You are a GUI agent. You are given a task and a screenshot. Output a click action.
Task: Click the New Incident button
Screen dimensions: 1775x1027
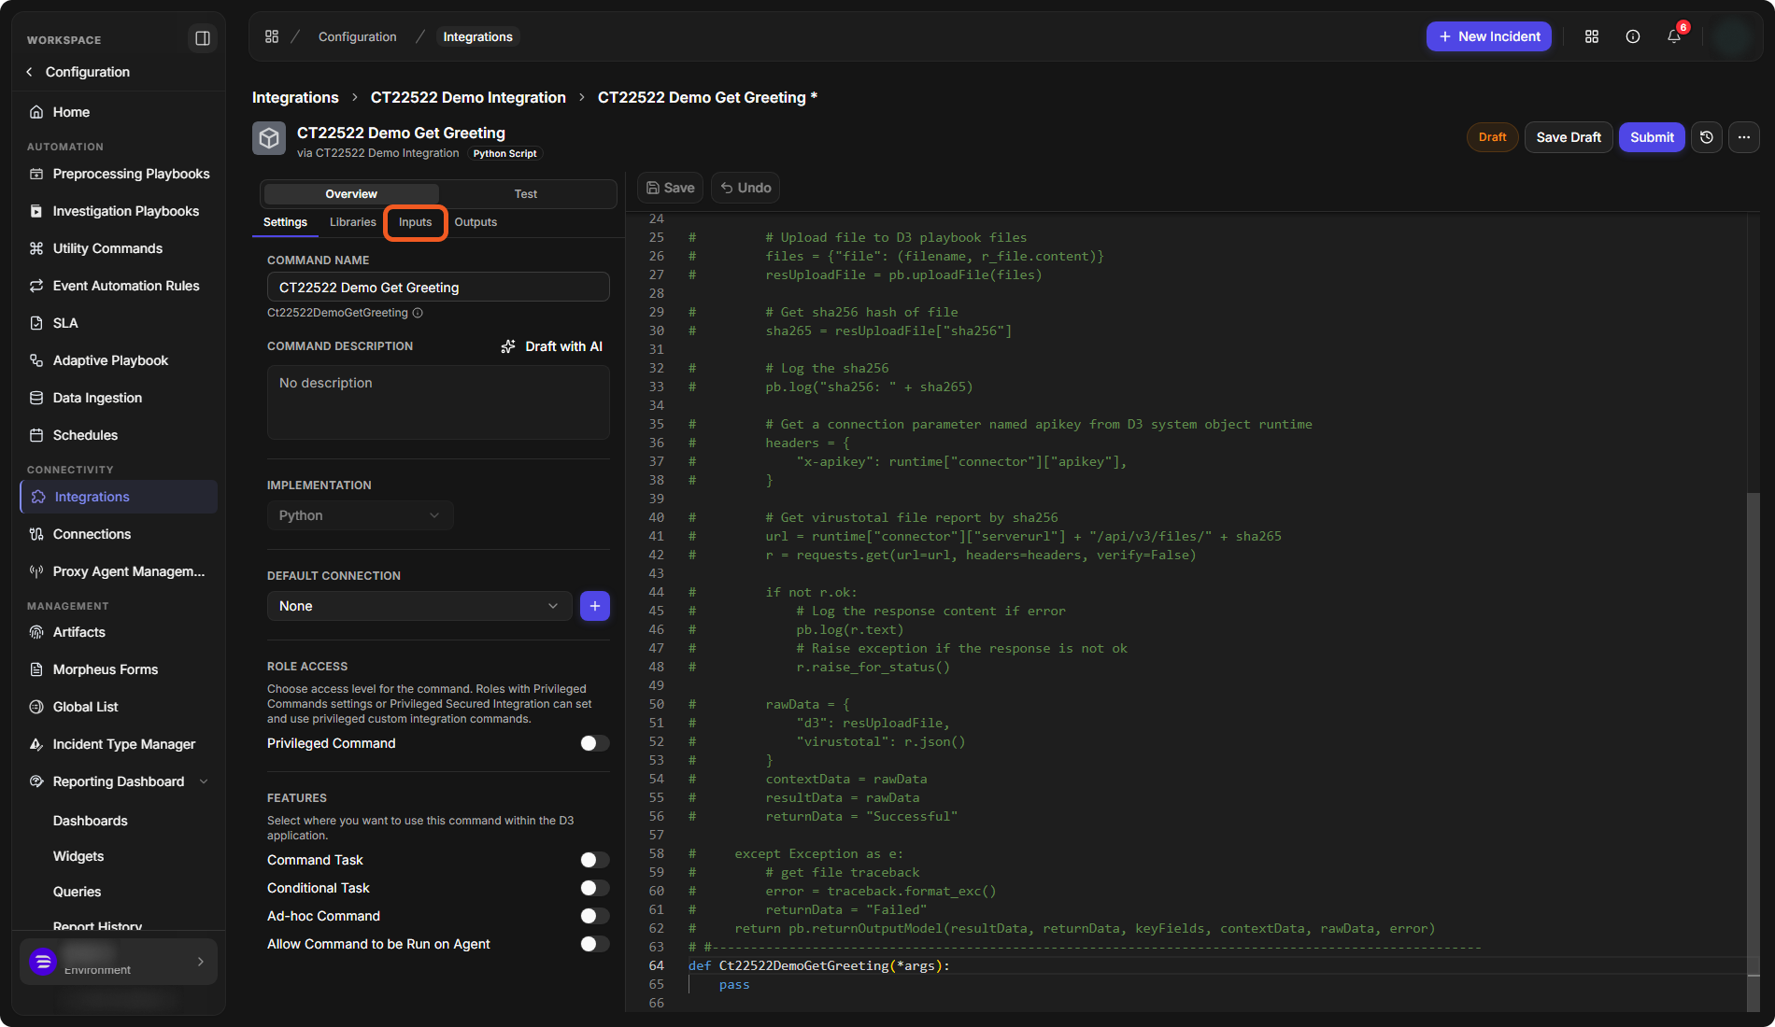(1489, 36)
